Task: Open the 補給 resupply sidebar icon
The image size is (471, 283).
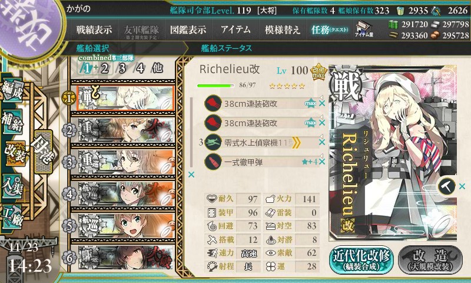Action: click(x=12, y=121)
